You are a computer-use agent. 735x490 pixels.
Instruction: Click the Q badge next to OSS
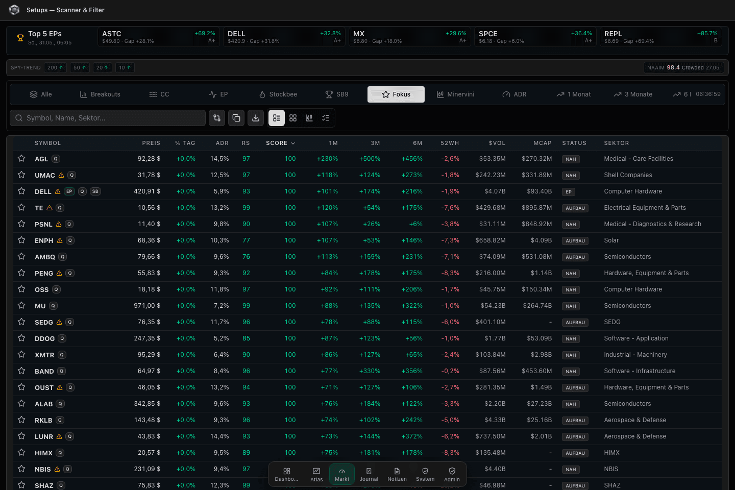tap(57, 289)
